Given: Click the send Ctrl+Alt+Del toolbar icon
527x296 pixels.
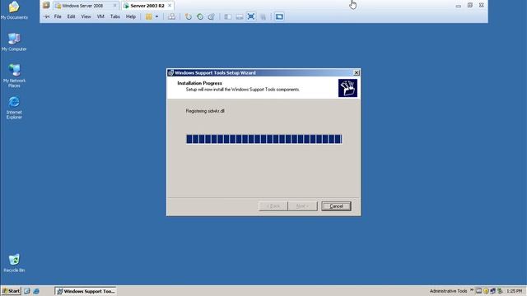Looking at the screenshot, I should click(x=171, y=16).
